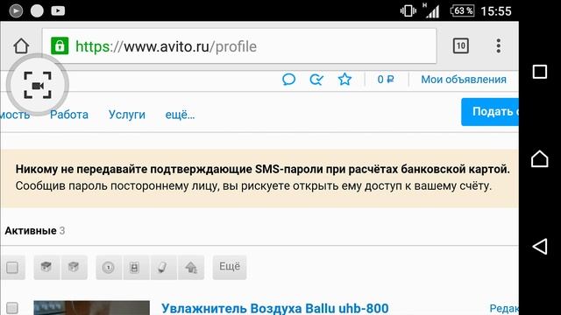561x315 pixels.
Task: Tap the play-circle icon in status bar
Action: point(16,10)
